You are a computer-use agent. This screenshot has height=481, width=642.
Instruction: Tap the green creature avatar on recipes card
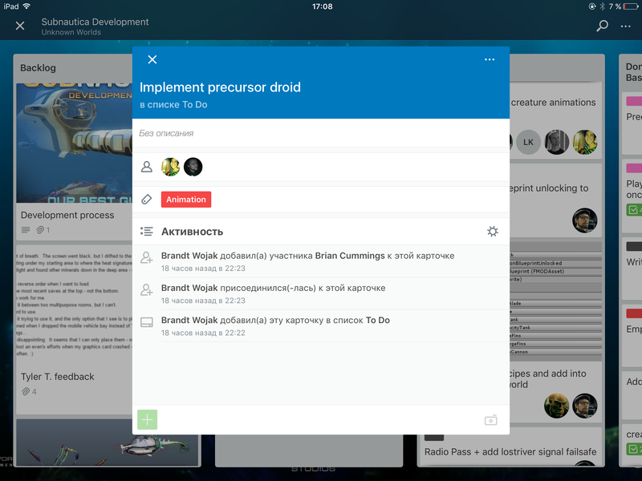pos(556,406)
